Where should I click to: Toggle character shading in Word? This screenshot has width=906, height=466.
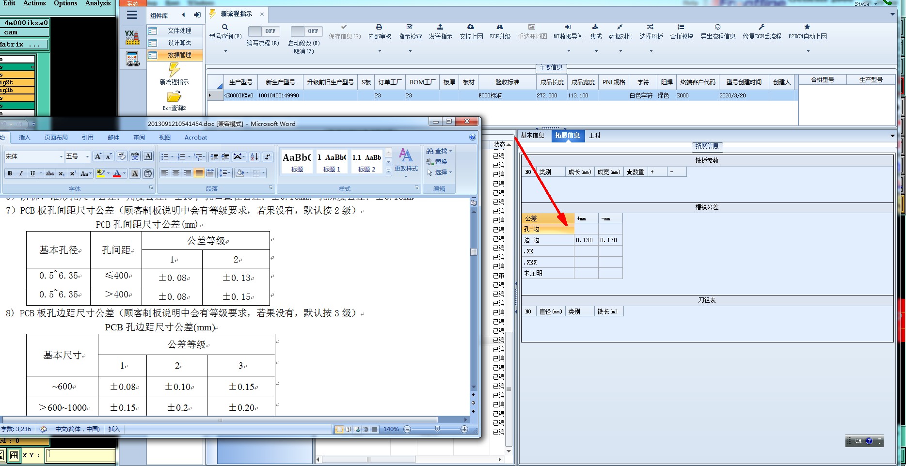[135, 173]
